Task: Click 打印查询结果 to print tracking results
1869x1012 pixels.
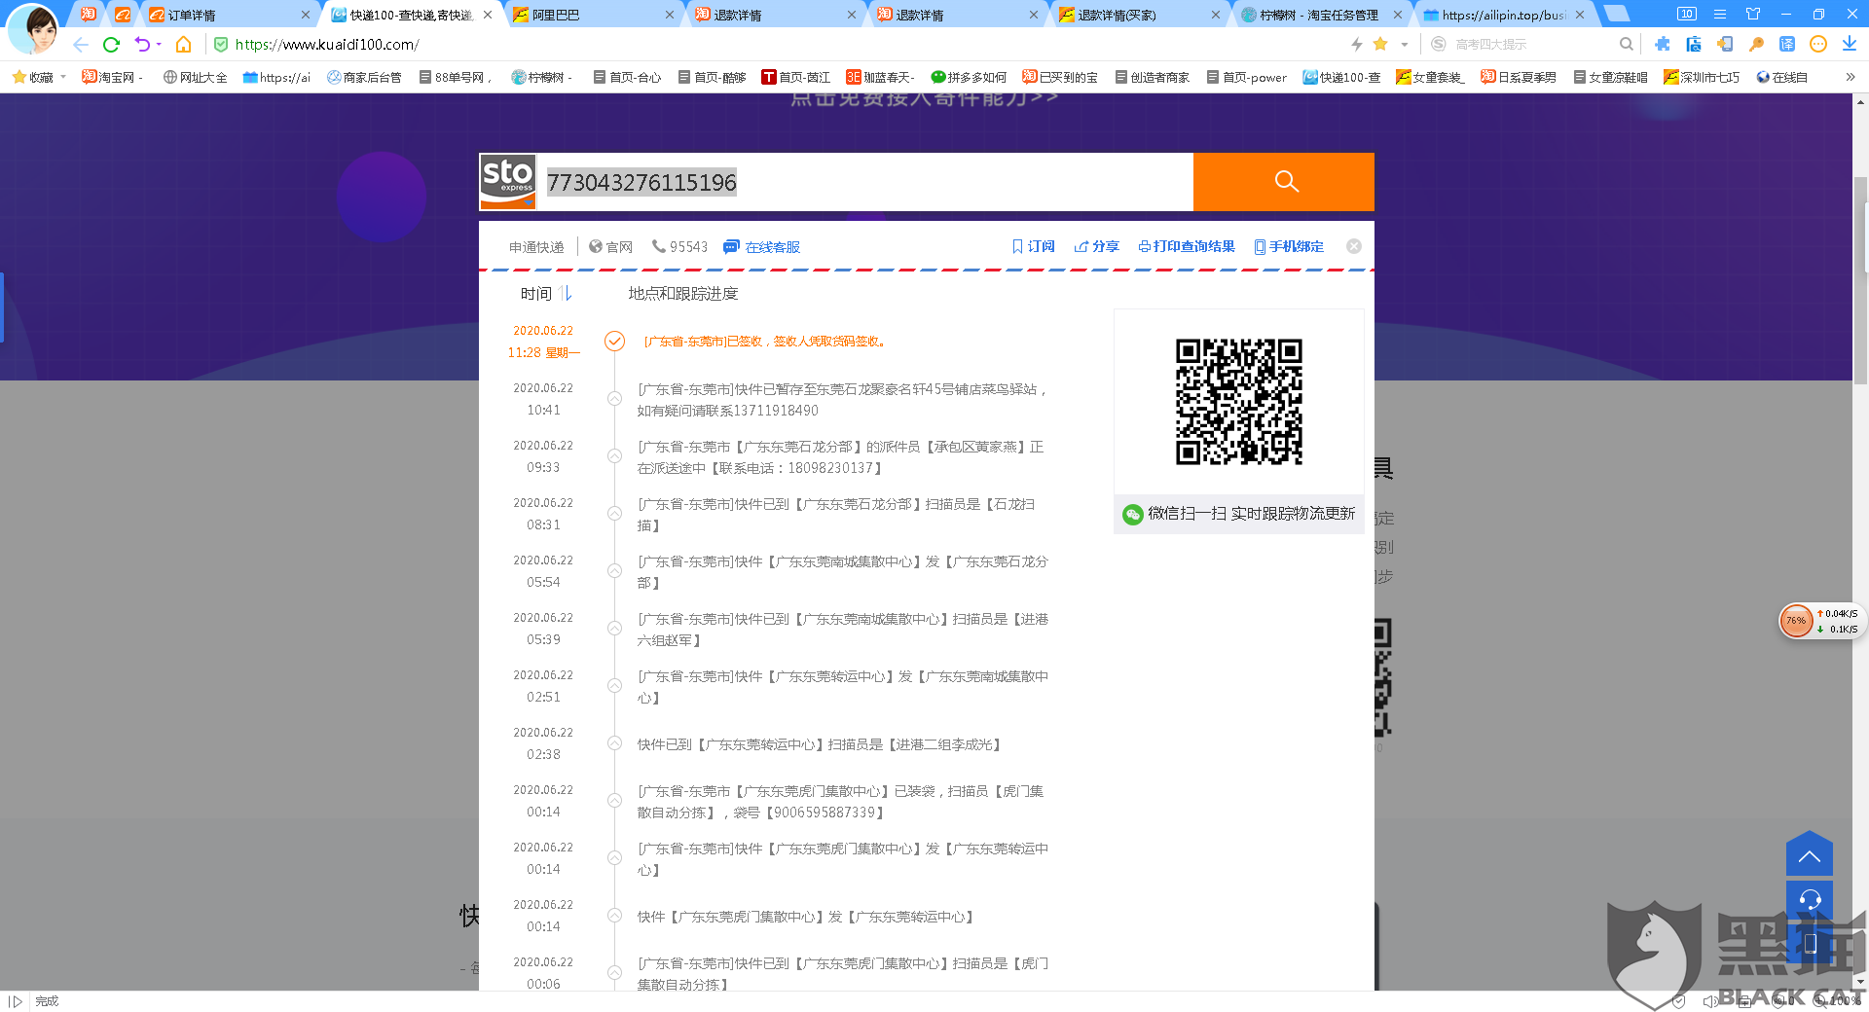Action: [1188, 246]
